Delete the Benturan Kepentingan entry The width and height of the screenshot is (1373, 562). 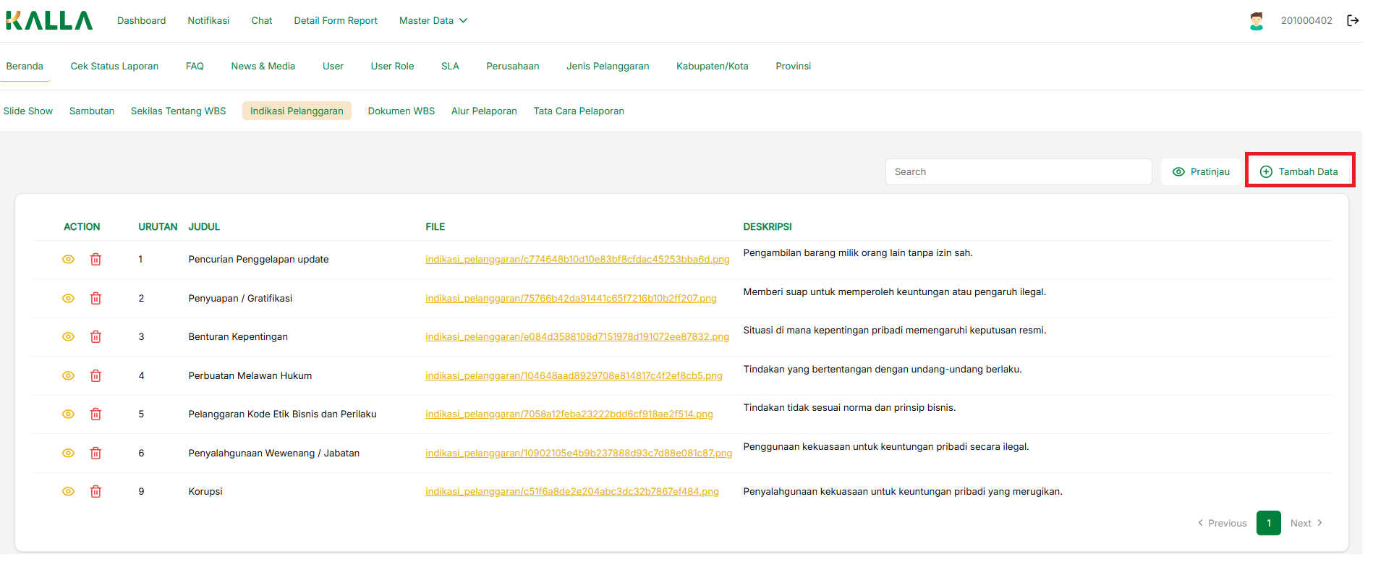click(x=95, y=337)
